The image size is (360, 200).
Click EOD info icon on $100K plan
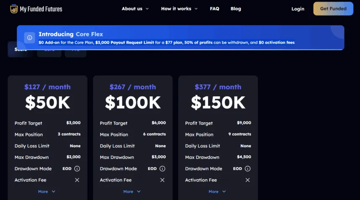pyautogui.click(x=162, y=169)
